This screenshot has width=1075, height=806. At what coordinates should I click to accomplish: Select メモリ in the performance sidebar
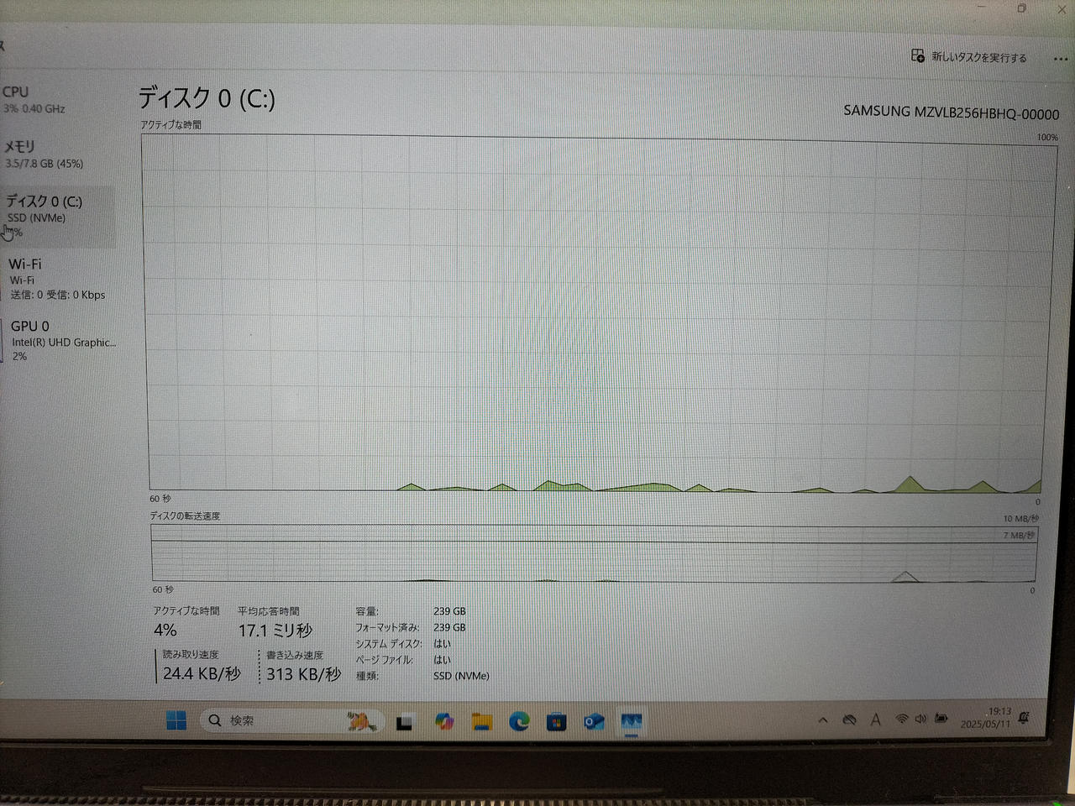point(44,154)
